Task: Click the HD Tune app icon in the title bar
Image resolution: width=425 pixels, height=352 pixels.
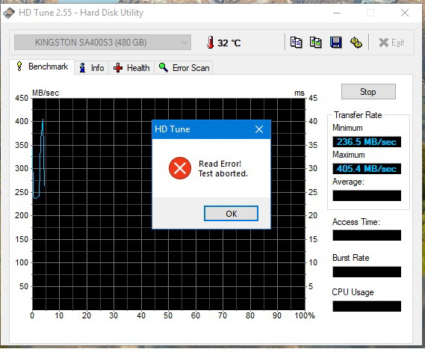Action: 9,13
